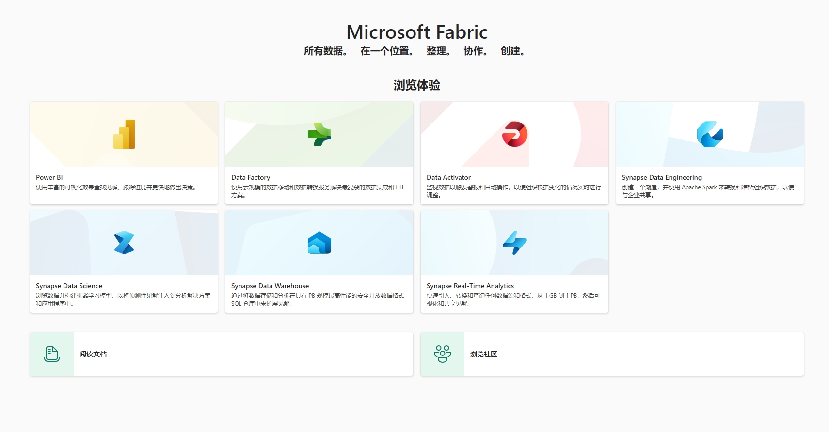Click the Data Factory ETL description text
The image size is (829, 432).
click(318, 191)
